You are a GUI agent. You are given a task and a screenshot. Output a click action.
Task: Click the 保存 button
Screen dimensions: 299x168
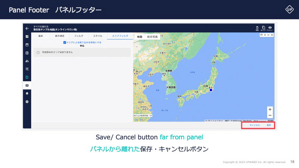269,125
